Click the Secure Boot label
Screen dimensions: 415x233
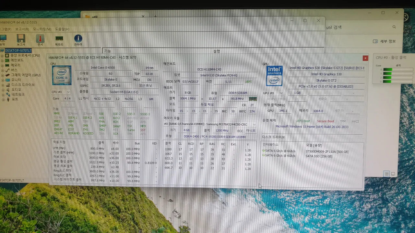[x=326, y=121]
